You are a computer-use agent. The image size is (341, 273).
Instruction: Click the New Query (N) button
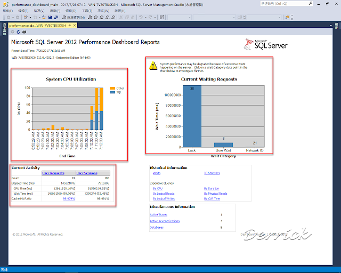click(x=74, y=18)
